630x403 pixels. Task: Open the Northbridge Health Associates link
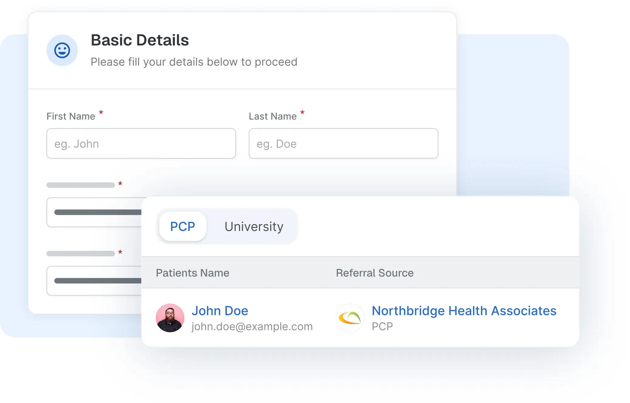tap(464, 311)
